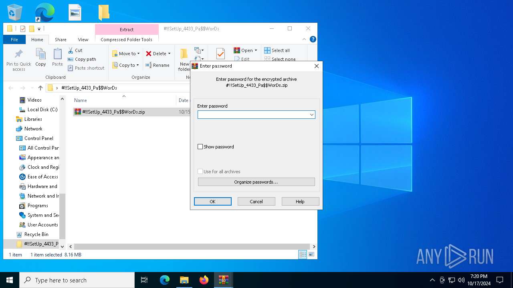
Task: Open Firefox from the taskbar
Action: tap(204, 280)
